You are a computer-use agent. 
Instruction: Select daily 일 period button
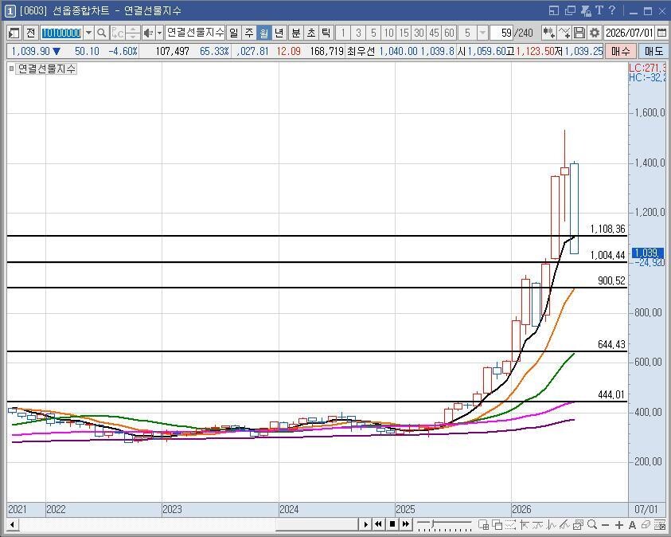pos(234,33)
